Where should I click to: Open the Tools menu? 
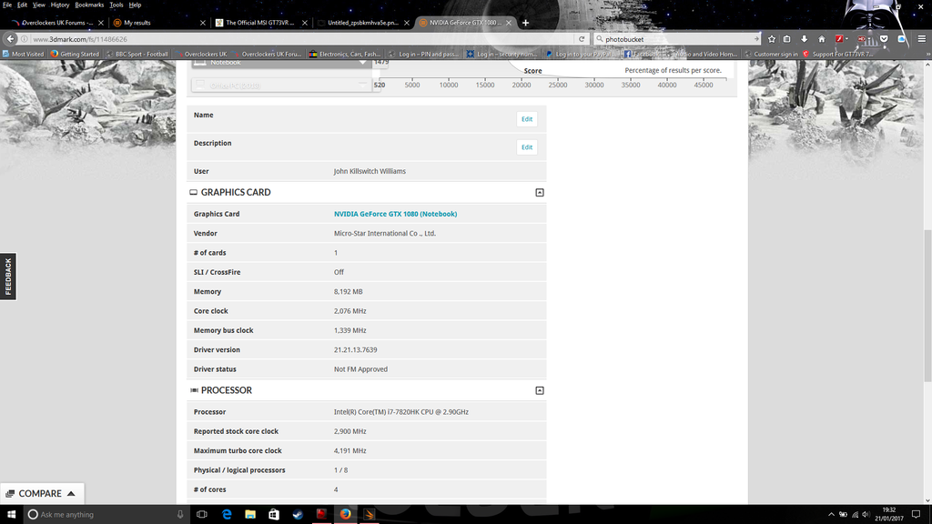click(x=116, y=5)
